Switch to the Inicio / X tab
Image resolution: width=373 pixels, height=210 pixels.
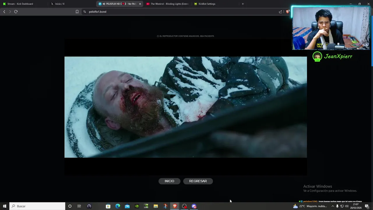click(x=72, y=4)
